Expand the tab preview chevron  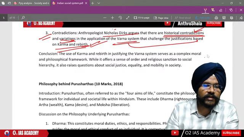(99, 3)
